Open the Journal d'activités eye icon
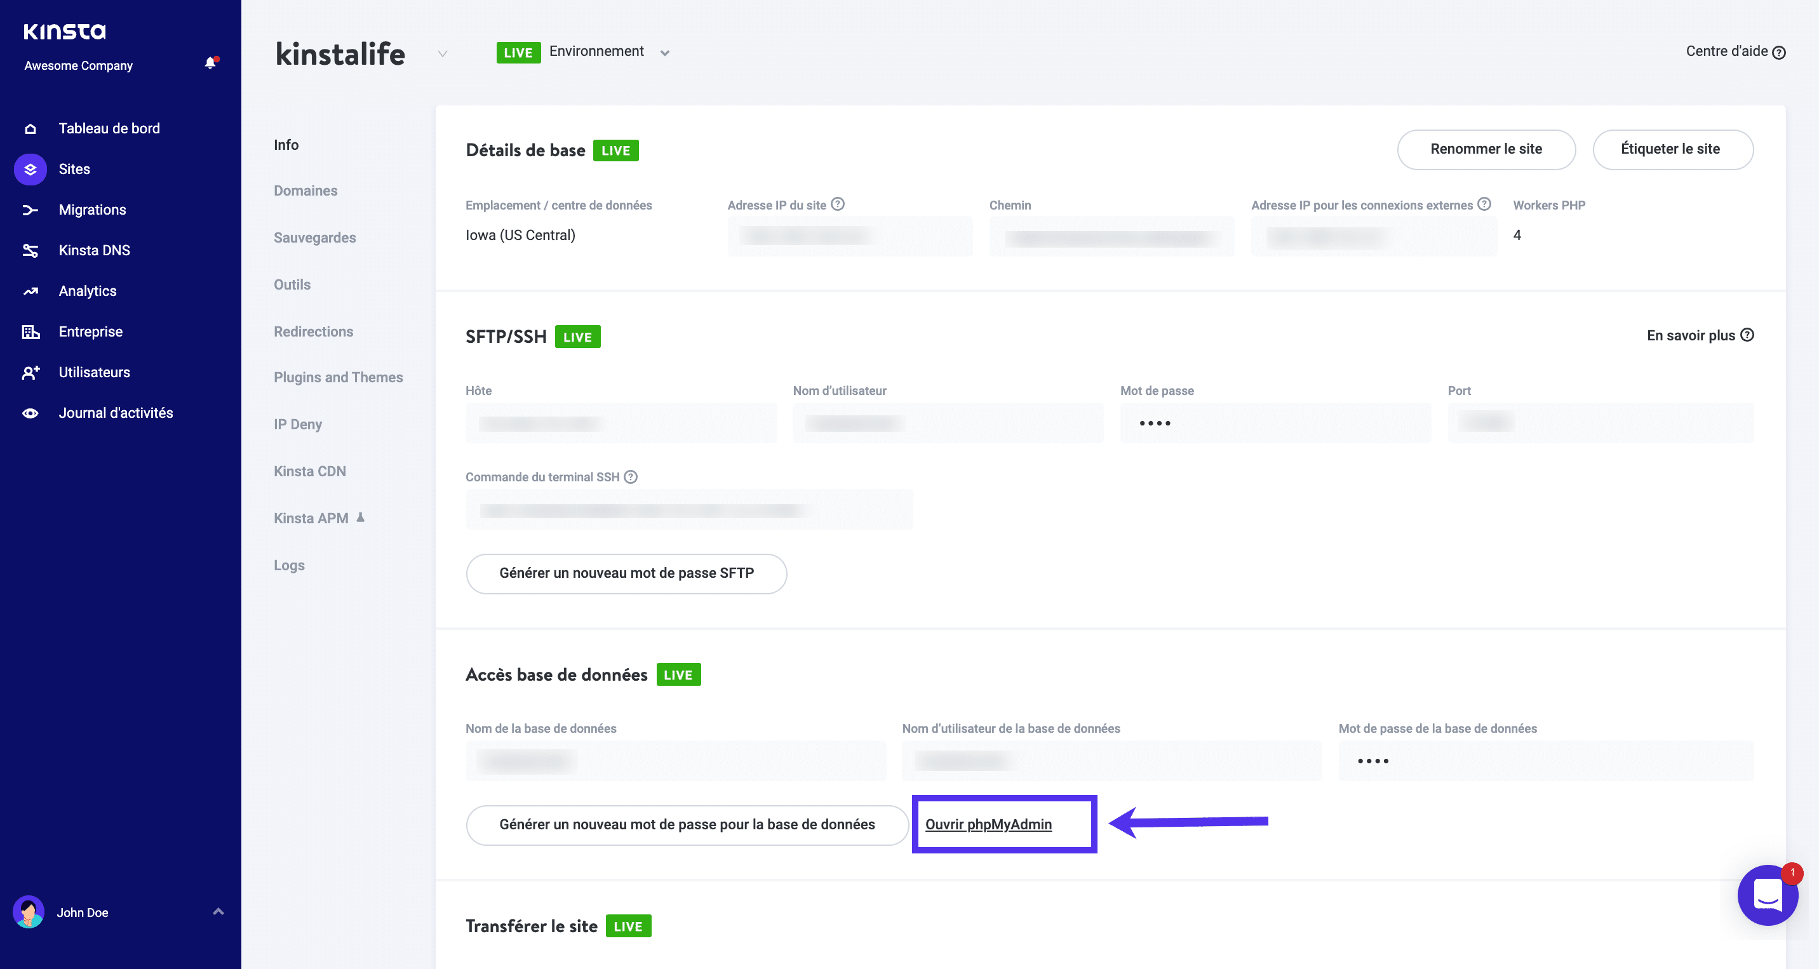 (x=30, y=413)
